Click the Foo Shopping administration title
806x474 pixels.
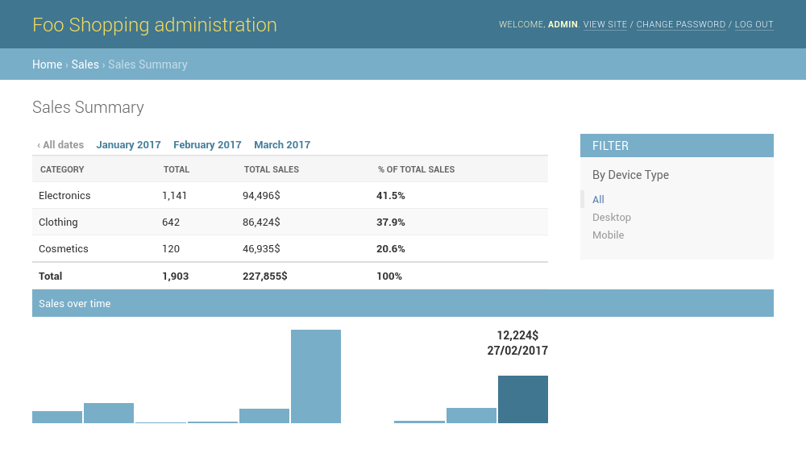point(155,25)
